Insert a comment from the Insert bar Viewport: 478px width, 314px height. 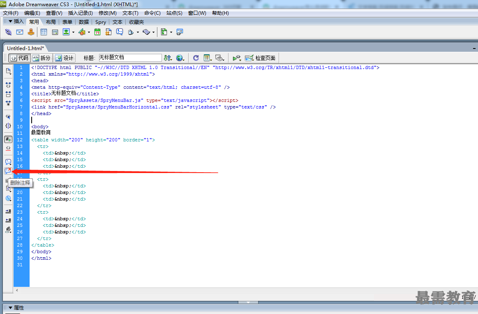(120, 32)
